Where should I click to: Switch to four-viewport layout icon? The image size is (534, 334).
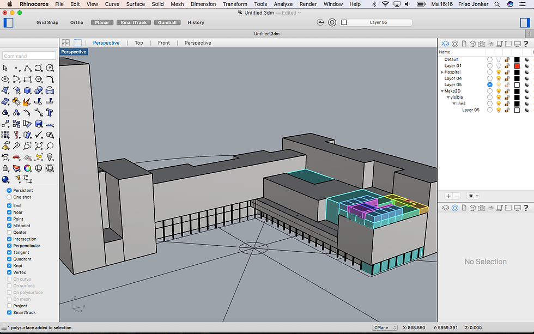66,43
